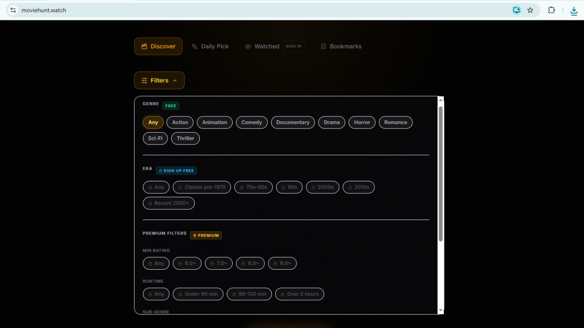Open the browser downloads icon
Viewport: 584px width, 328px height.
click(x=574, y=10)
